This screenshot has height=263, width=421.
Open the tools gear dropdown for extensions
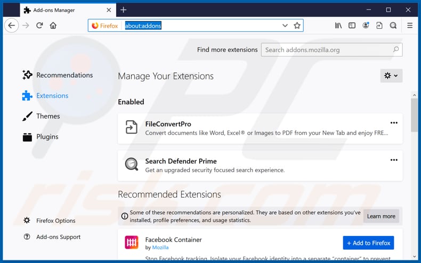(391, 76)
